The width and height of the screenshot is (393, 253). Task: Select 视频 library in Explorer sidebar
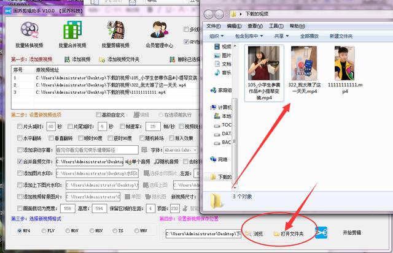[x=223, y=47]
